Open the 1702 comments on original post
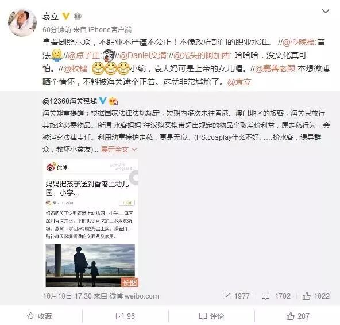 (276, 296)
